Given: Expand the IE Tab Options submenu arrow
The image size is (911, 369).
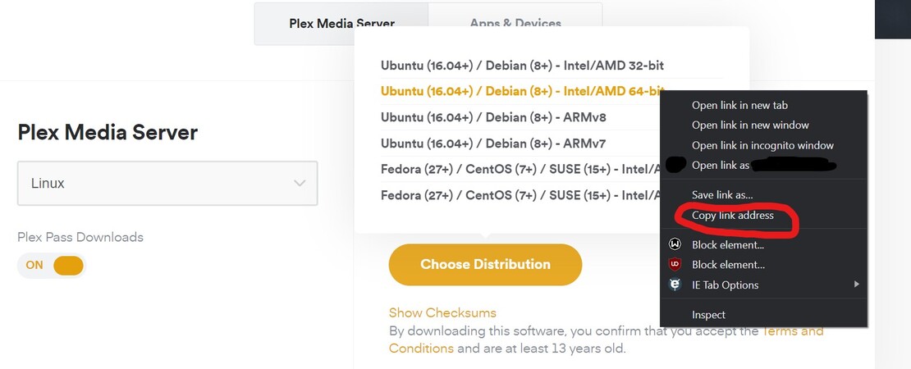Looking at the screenshot, I should click(x=856, y=285).
